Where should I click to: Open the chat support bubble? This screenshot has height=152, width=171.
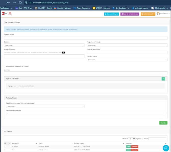pyautogui.click(x=165, y=148)
